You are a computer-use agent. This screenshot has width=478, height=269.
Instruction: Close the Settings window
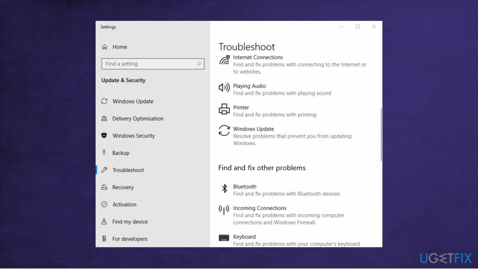pos(374,27)
